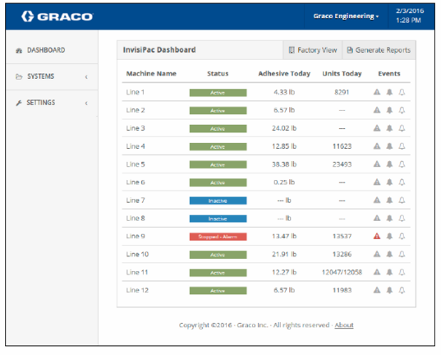
Task: Switch to Factory View
Action: pyautogui.click(x=312, y=50)
